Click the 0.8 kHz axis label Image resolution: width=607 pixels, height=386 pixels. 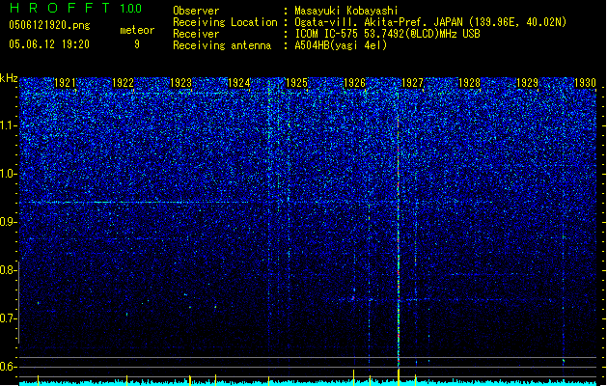click(8, 270)
